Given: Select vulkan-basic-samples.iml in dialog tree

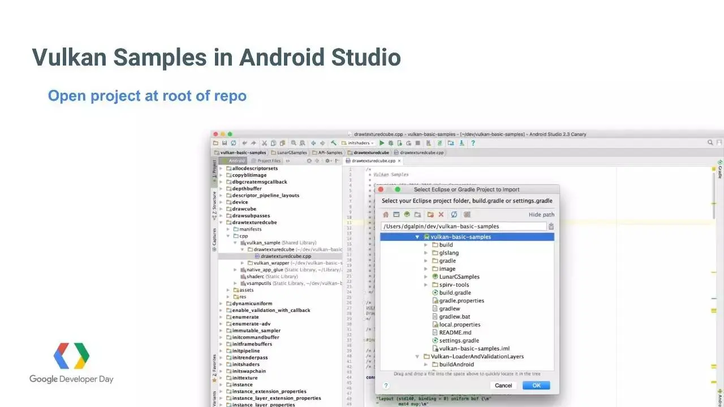Looking at the screenshot, I should coord(471,349).
